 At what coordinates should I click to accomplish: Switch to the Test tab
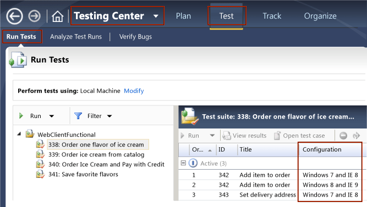[226, 16]
